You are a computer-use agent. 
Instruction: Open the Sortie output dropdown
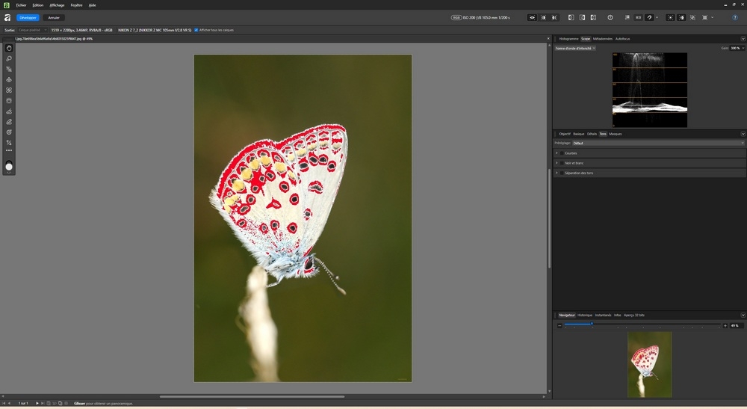[32, 30]
